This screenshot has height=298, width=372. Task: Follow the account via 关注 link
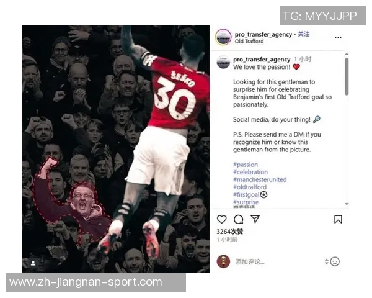click(x=303, y=34)
